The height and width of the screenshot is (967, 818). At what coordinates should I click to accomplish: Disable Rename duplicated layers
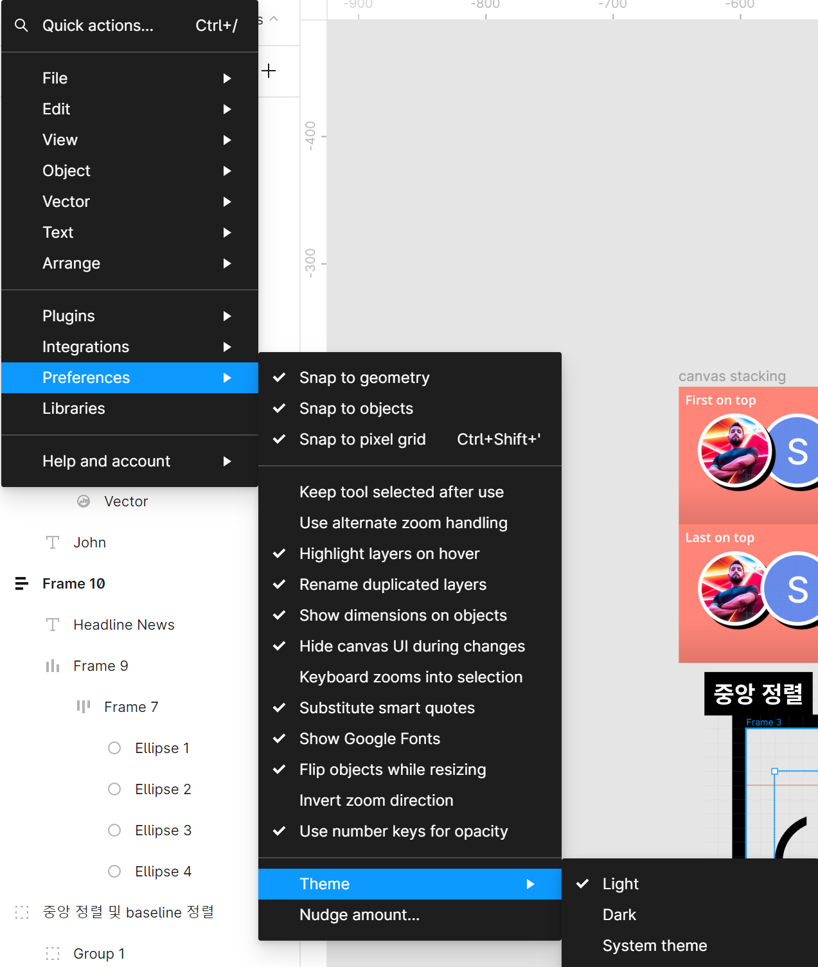[x=410, y=585]
